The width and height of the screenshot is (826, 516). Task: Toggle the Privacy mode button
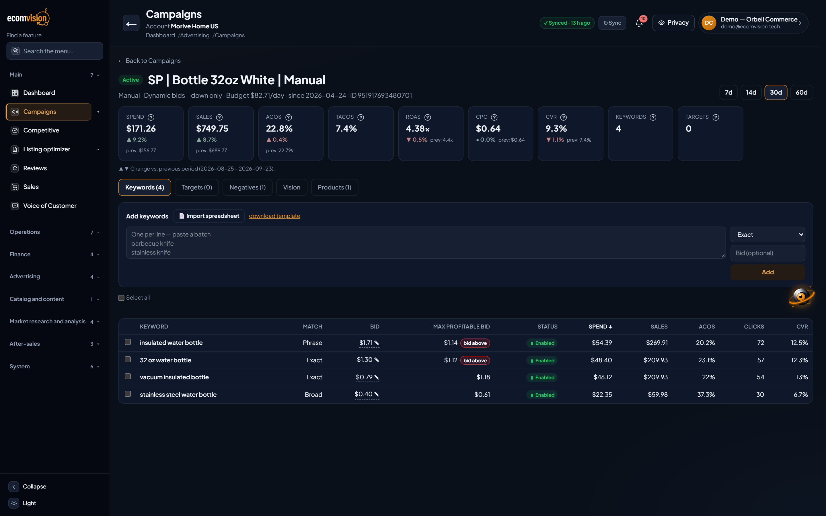click(x=673, y=23)
